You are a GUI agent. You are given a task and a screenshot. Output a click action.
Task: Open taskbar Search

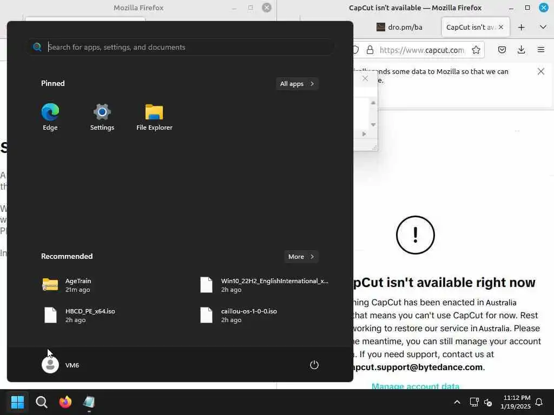tap(41, 402)
